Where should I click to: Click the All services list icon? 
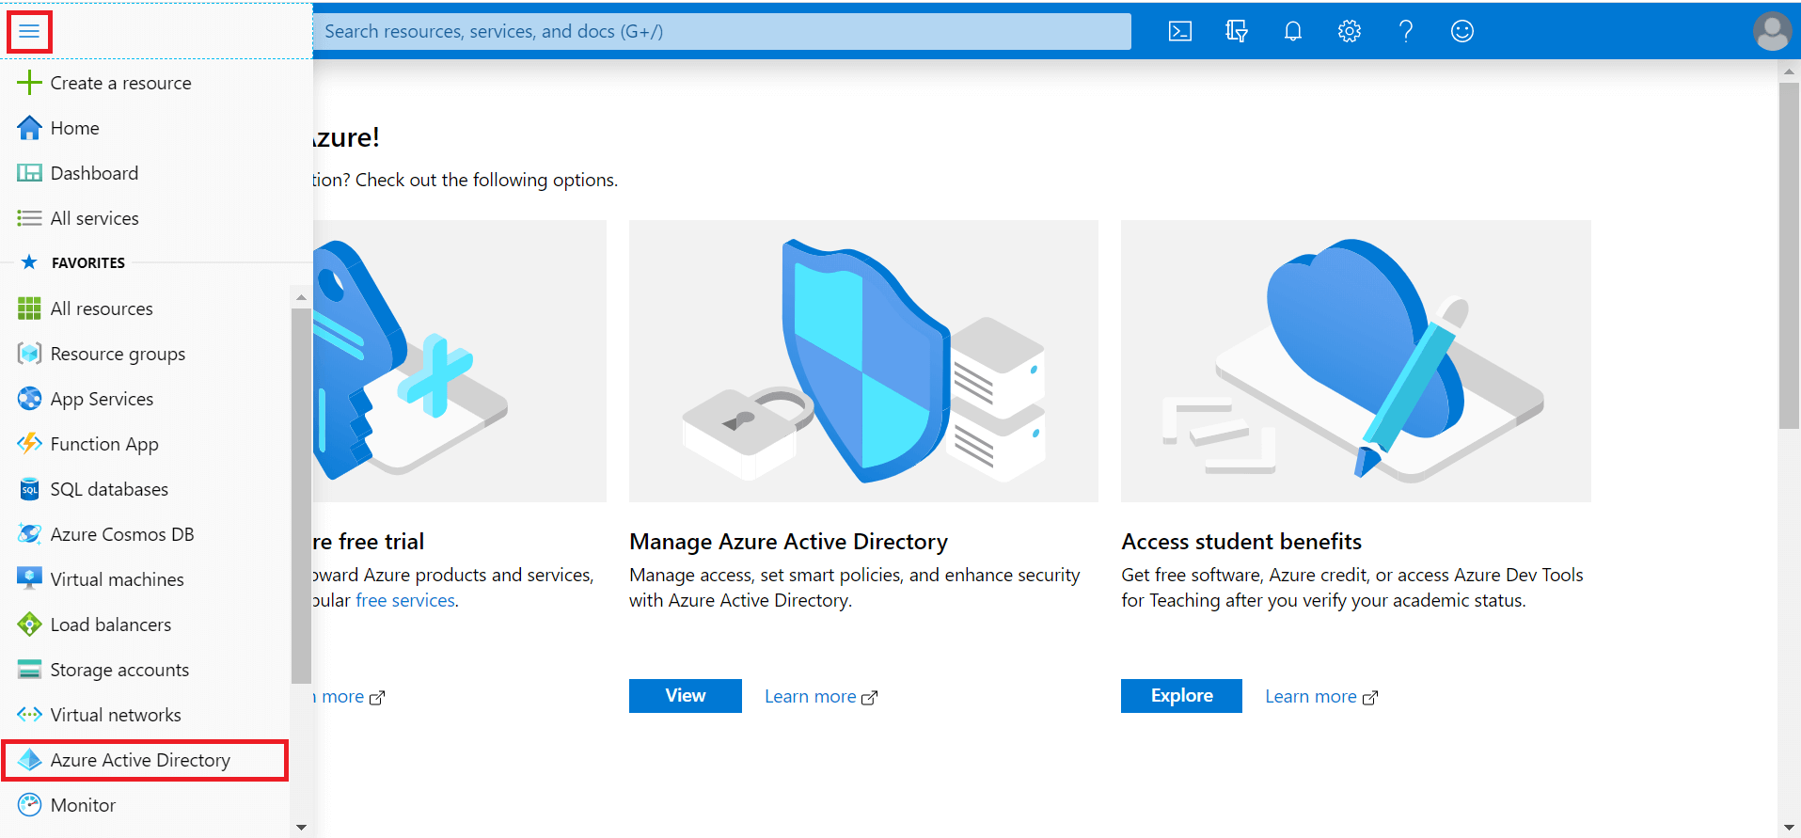tap(29, 218)
